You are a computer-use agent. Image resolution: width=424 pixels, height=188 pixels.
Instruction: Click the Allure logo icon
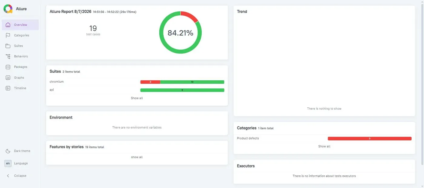point(8,9)
